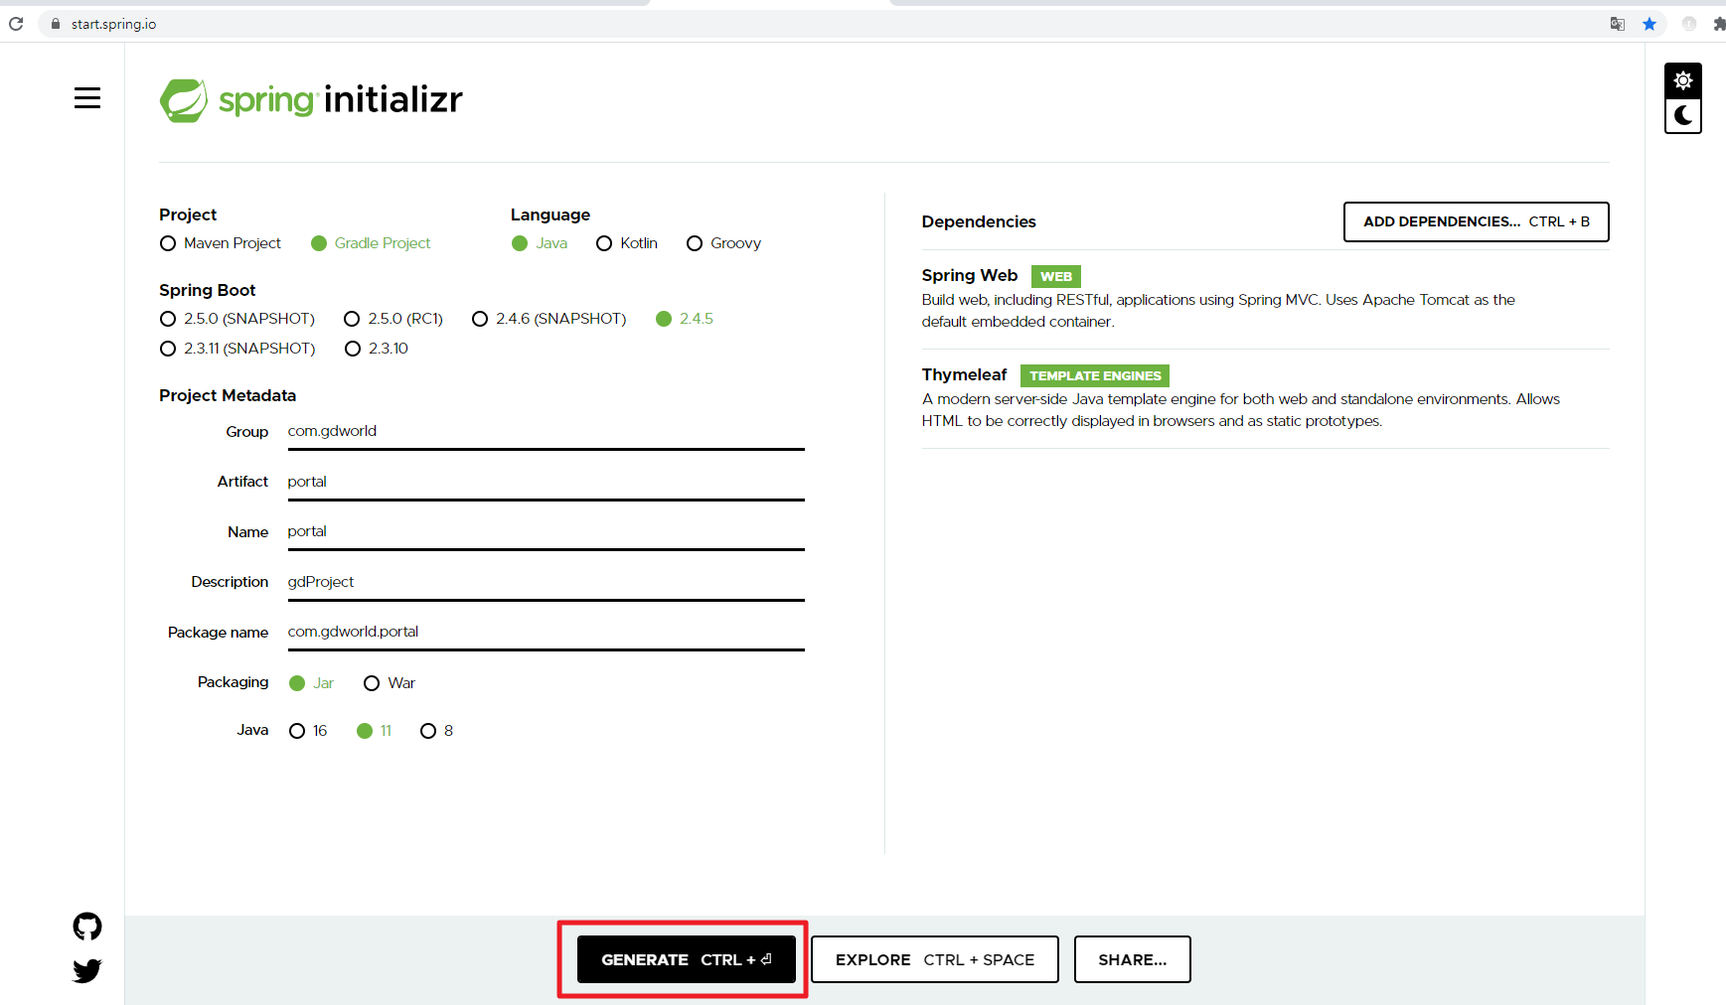
Task: Select Java language radio option
Action: (540, 243)
